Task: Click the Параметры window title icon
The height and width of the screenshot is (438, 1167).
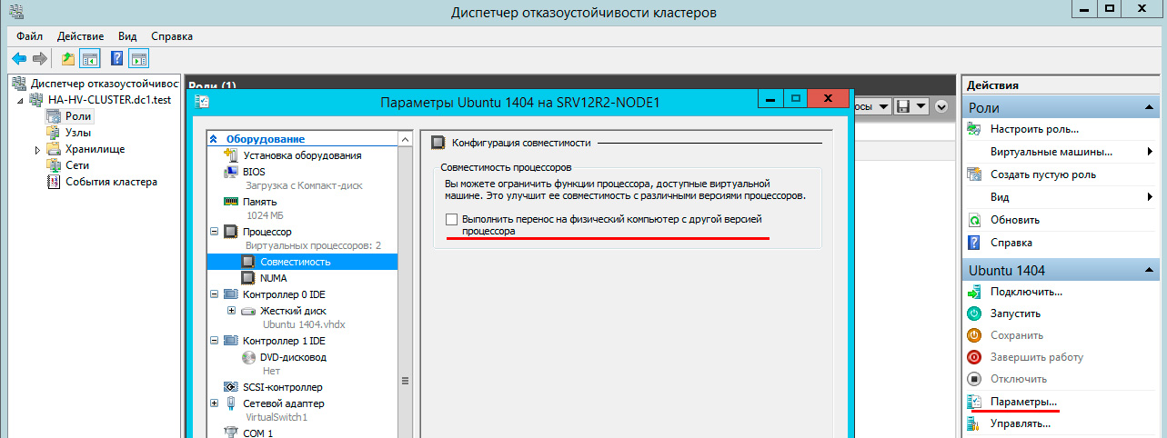Action: click(x=202, y=103)
